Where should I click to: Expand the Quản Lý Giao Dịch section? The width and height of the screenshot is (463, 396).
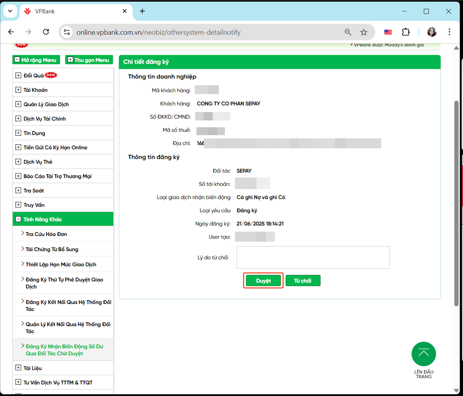click(18, 104)
